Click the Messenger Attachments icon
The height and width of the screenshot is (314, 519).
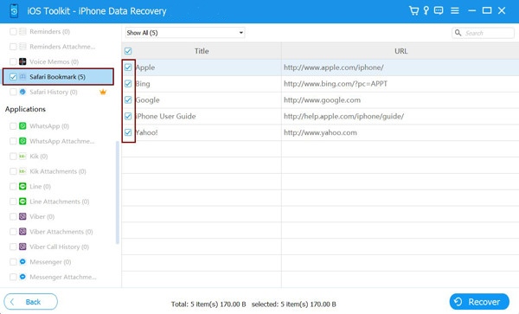[x=22, y=277]
